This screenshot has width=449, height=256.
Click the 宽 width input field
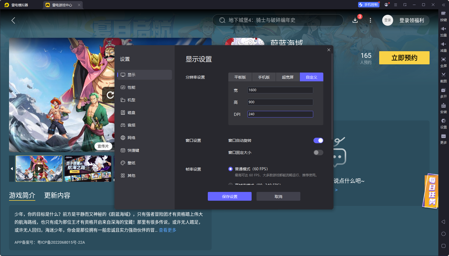coord(280,90)
